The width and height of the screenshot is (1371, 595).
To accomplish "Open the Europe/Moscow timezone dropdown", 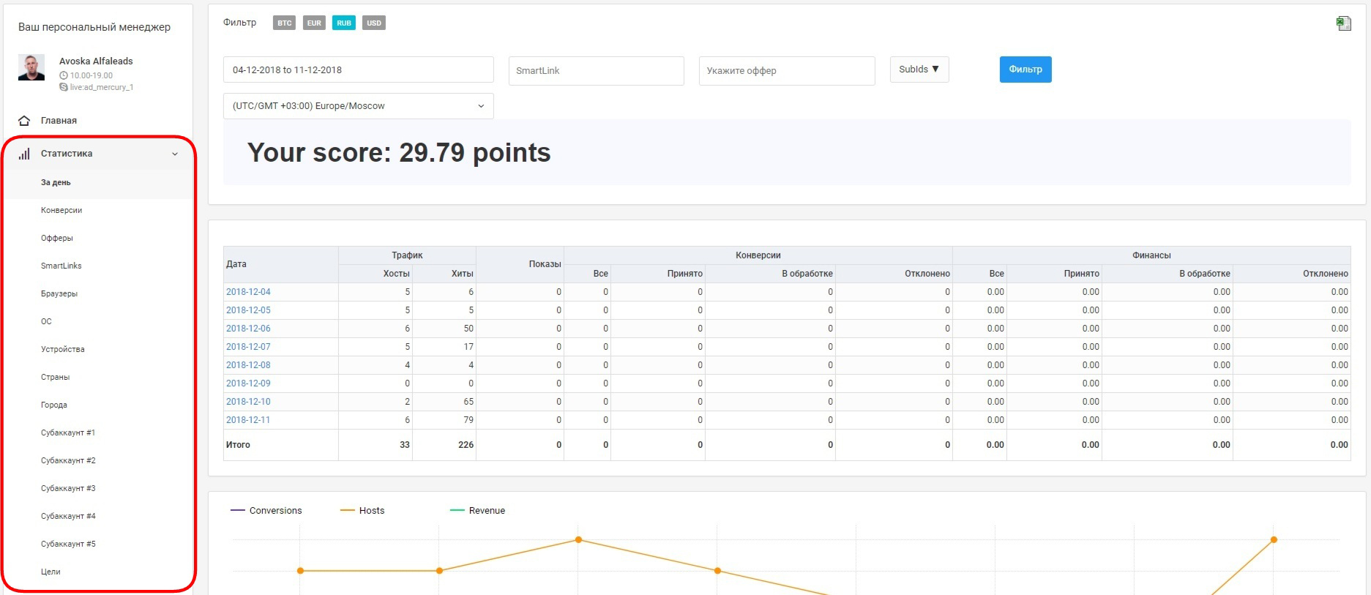I will 359,106.
